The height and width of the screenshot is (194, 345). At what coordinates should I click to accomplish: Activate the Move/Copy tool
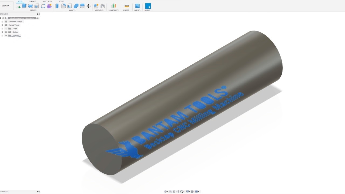click(x=88, y=6)
